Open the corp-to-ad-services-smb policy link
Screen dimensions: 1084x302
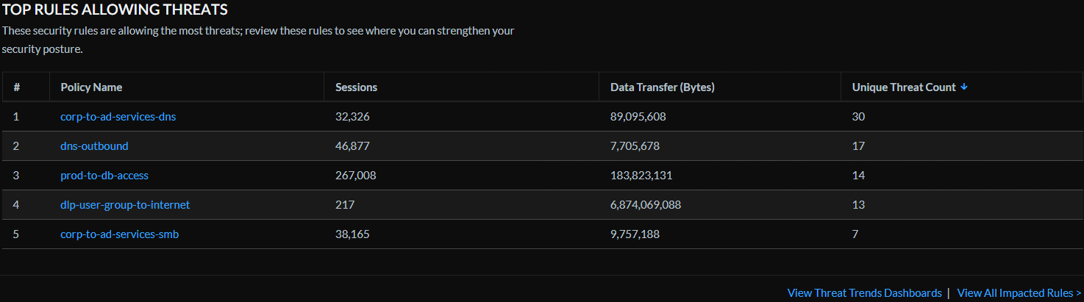point(119,234)
